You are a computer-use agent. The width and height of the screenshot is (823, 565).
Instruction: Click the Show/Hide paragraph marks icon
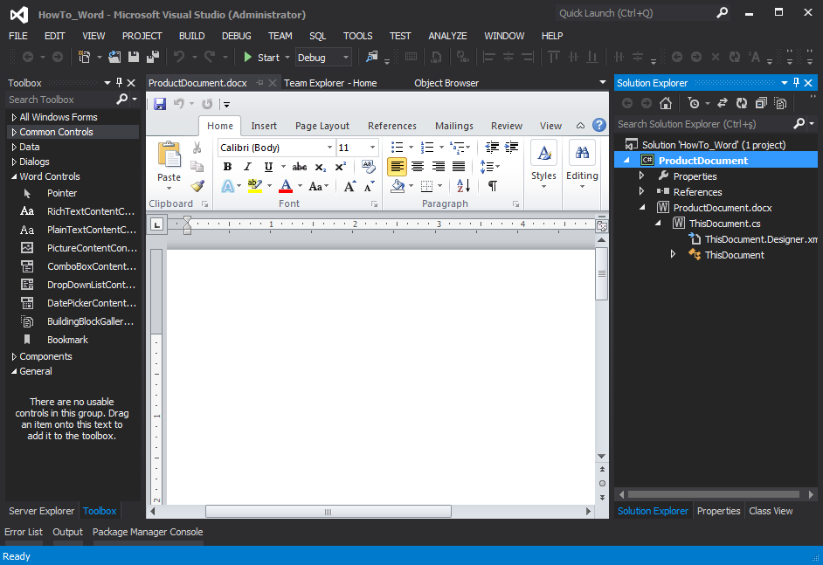[493, 185]
